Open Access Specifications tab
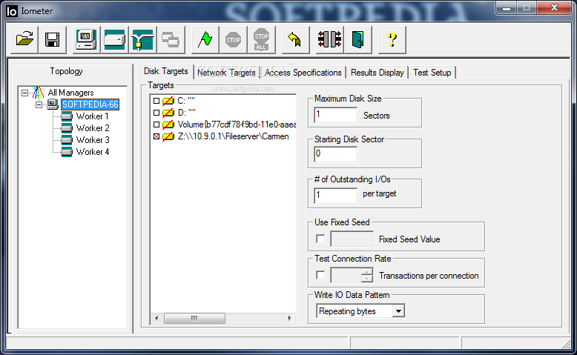577x355 pixels. pos(303,73)
